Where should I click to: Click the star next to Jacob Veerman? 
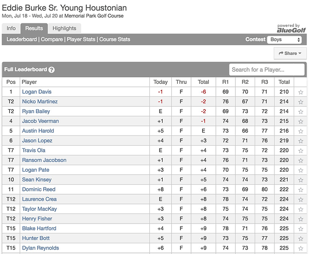tap(301, 121)
